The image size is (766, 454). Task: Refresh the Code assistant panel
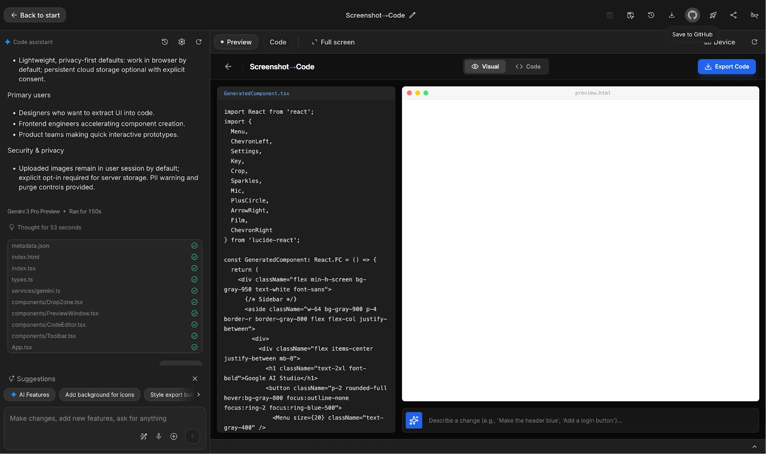pyautogui.click(x=198, y=42)
